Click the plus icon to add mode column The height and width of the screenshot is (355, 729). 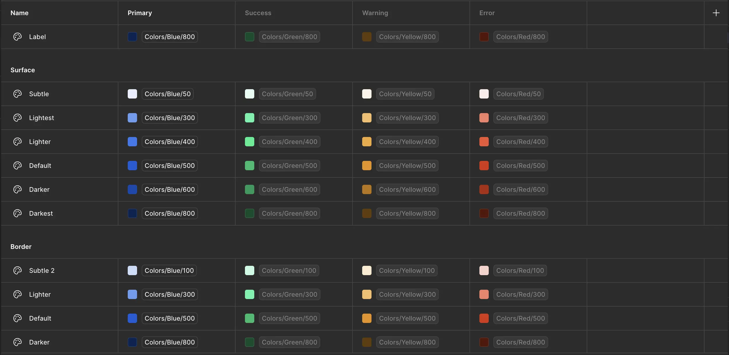[x=716, y=13]
